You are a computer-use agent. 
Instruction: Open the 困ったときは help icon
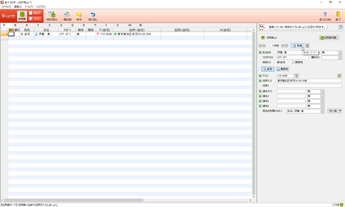click(x=325, y=16)
